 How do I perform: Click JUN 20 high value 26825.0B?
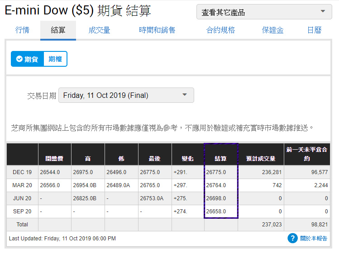click(85, 198)
